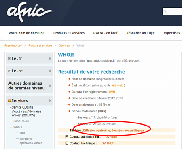182x149 pixels.
Task: Follow the site web link
Action: pos(117,85)
